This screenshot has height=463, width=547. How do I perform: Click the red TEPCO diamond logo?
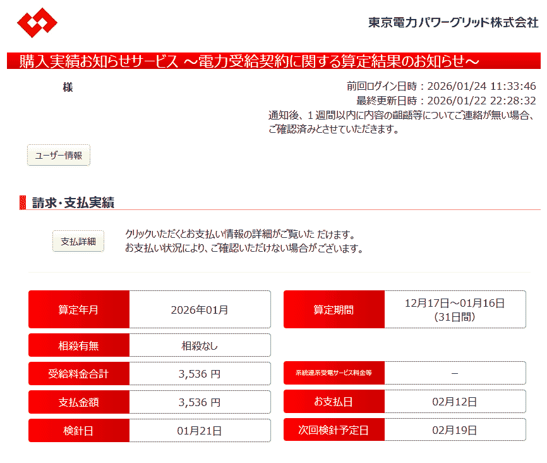pyautogui.click(x=37, y=23)
